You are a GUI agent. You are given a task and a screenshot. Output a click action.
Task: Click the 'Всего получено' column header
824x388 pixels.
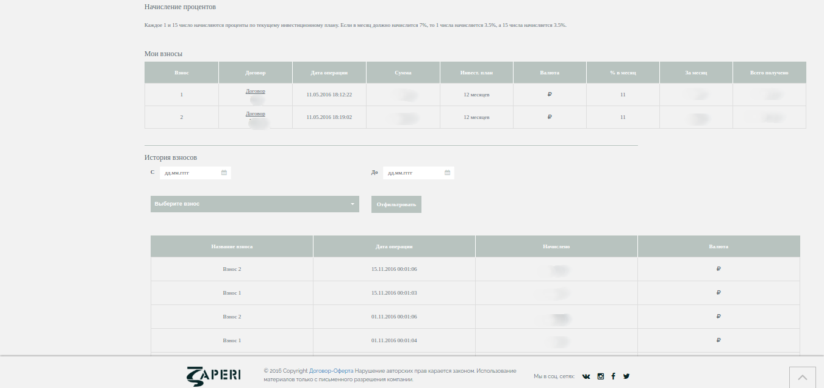(769, 73)
